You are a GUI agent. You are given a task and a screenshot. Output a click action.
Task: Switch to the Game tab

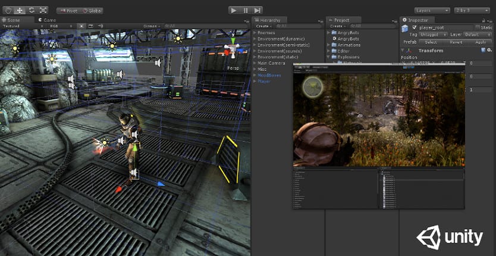48,20
